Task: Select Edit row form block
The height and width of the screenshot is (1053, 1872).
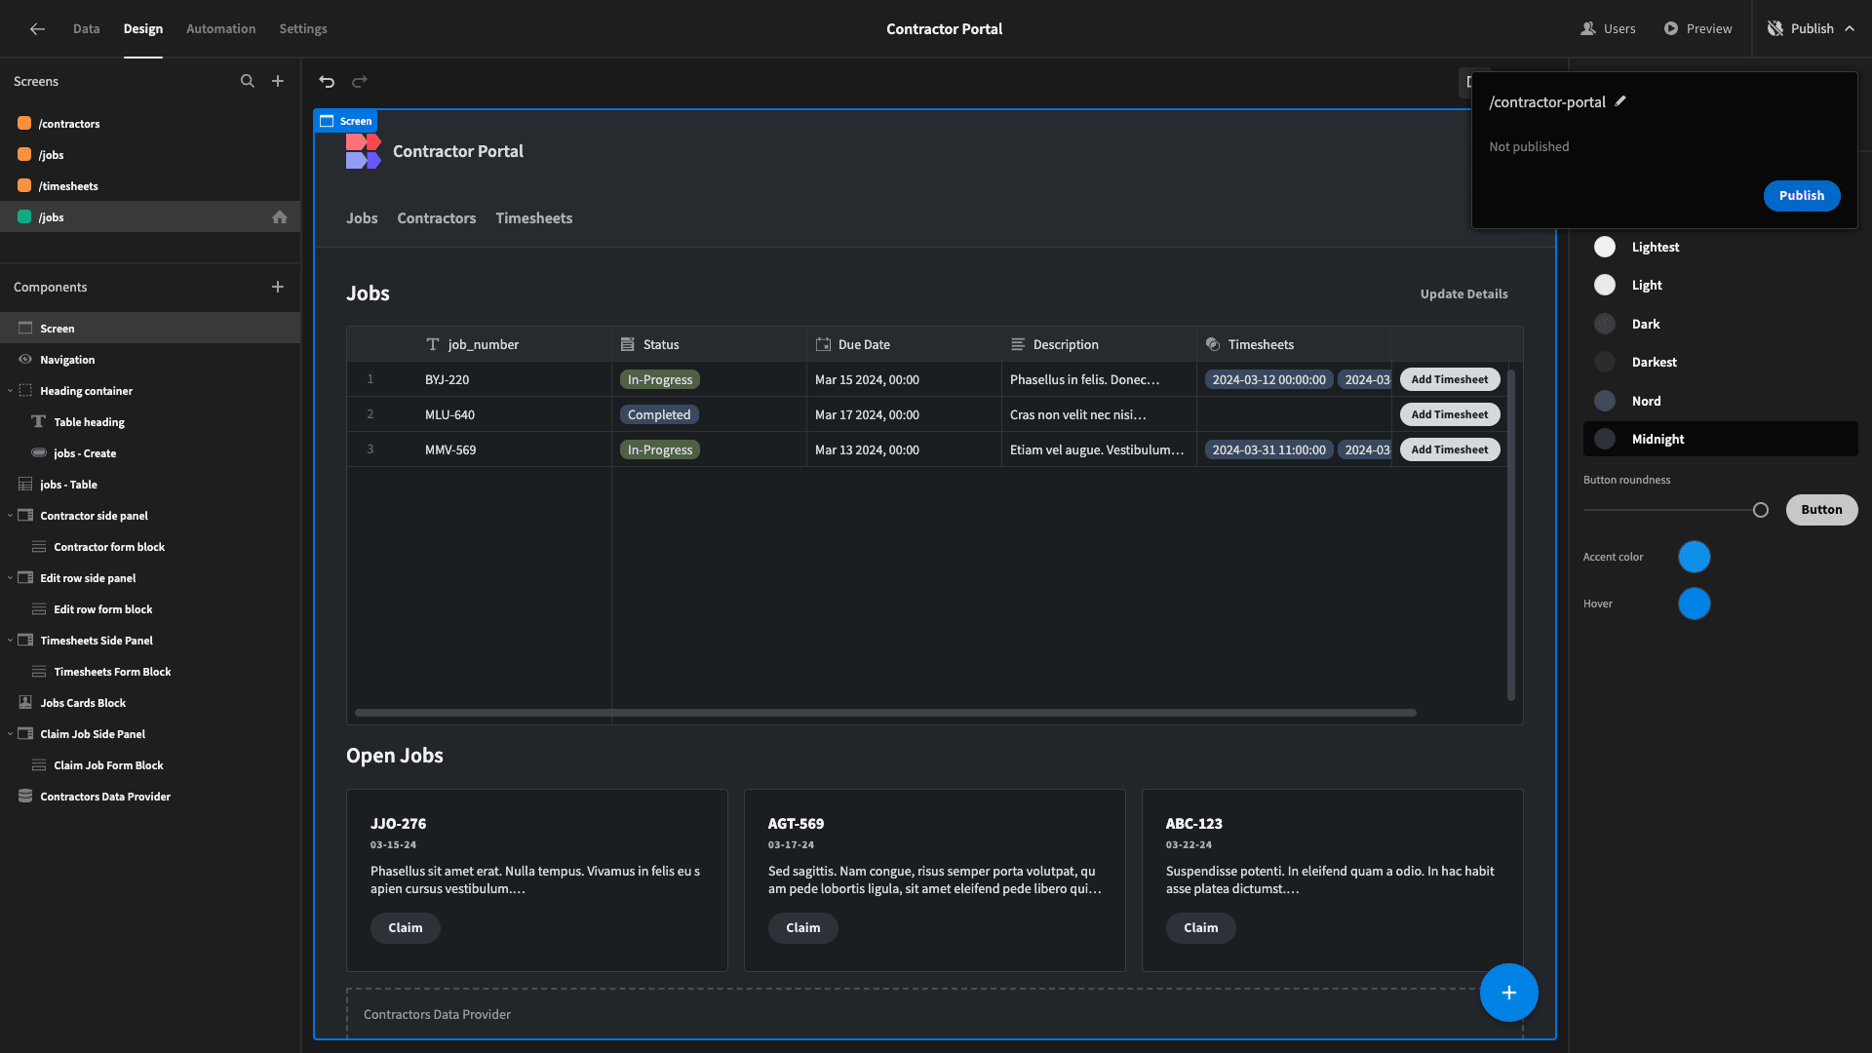Action: click(x=150, y=609)
